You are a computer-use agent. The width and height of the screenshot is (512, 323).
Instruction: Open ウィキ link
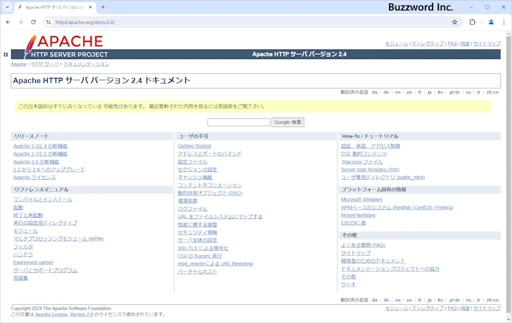(348, 284)
